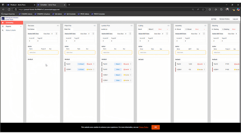Open the Test area options ellipsis menu
Screen dimensions: 241x135
58,25
